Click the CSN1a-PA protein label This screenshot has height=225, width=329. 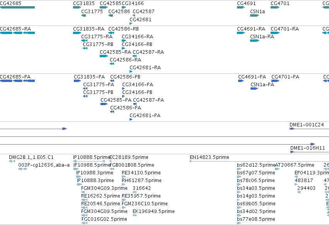tap(262, 84)
